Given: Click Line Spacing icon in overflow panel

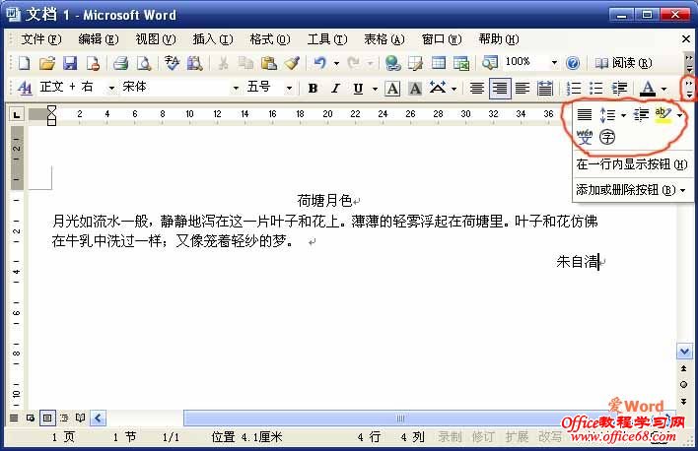Looking at the screenshot, I should point(607,115).
